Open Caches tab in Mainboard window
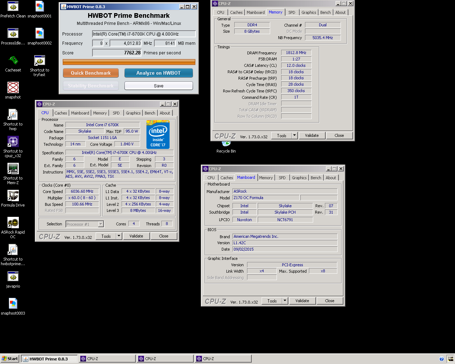 click(227, 178)
